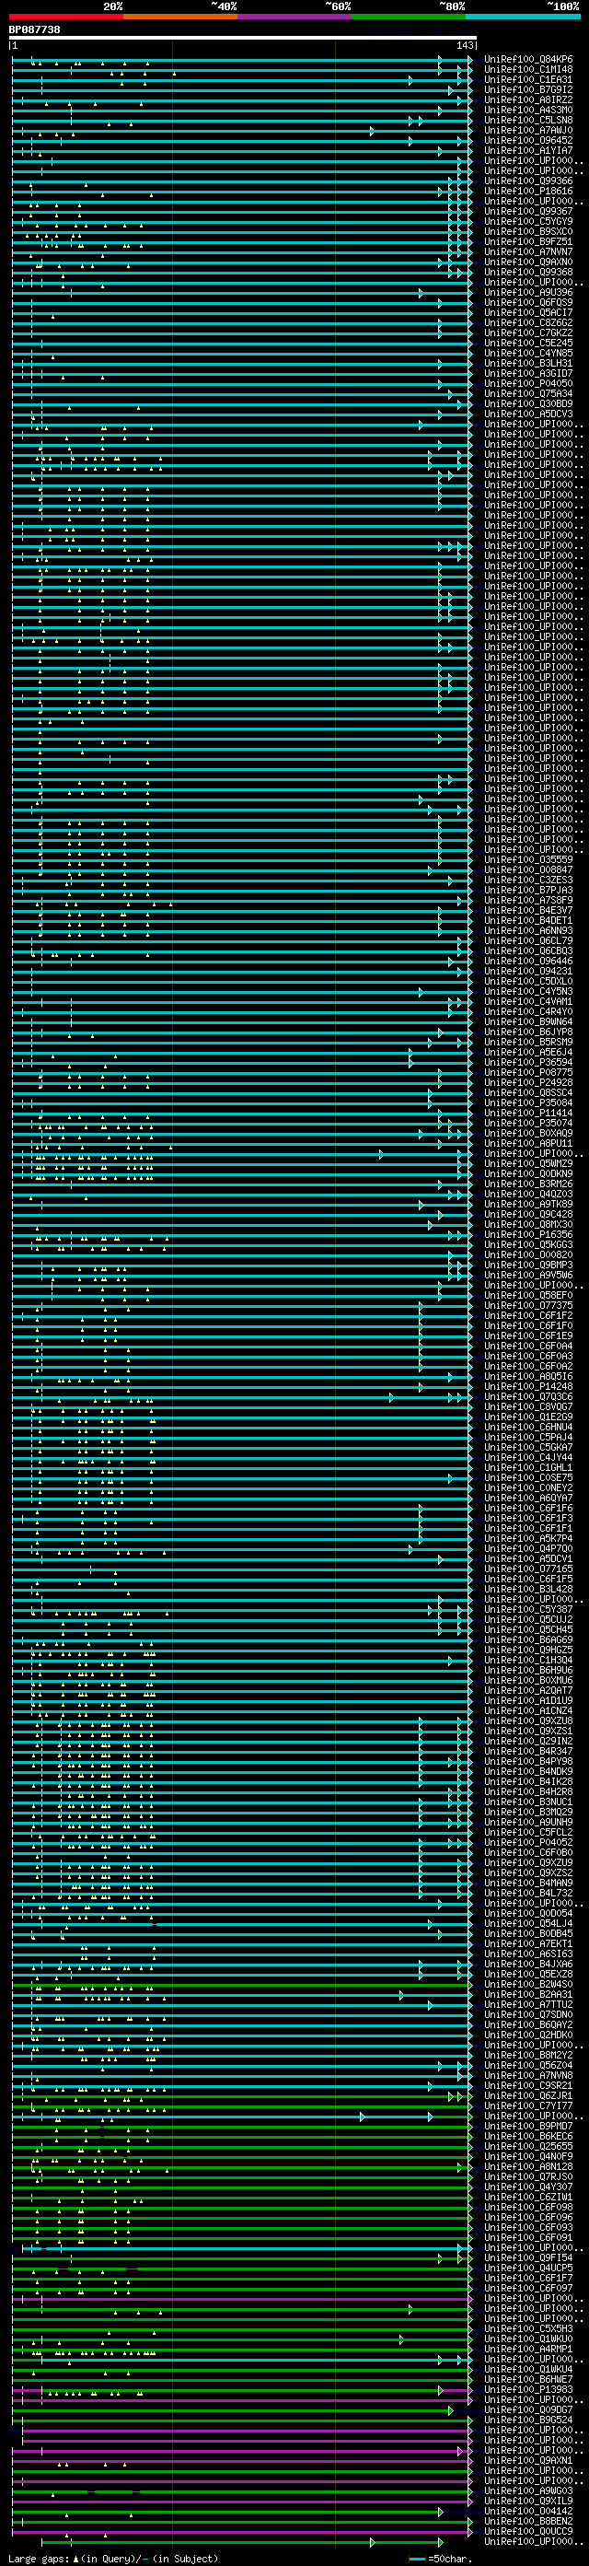Open hit UniRef100_O96452
Image resolution: width=589 pixels, height=2566 pixels.
click(x=528, y=140)
